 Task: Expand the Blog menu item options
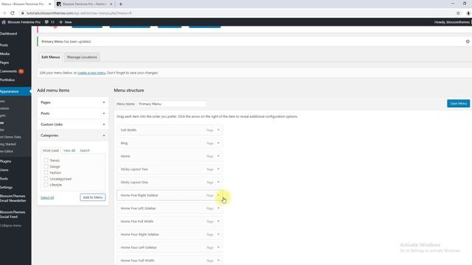[218, 143]
